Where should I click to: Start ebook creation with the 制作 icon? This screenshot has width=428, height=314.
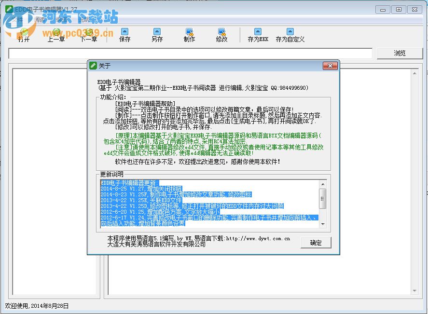189,34
